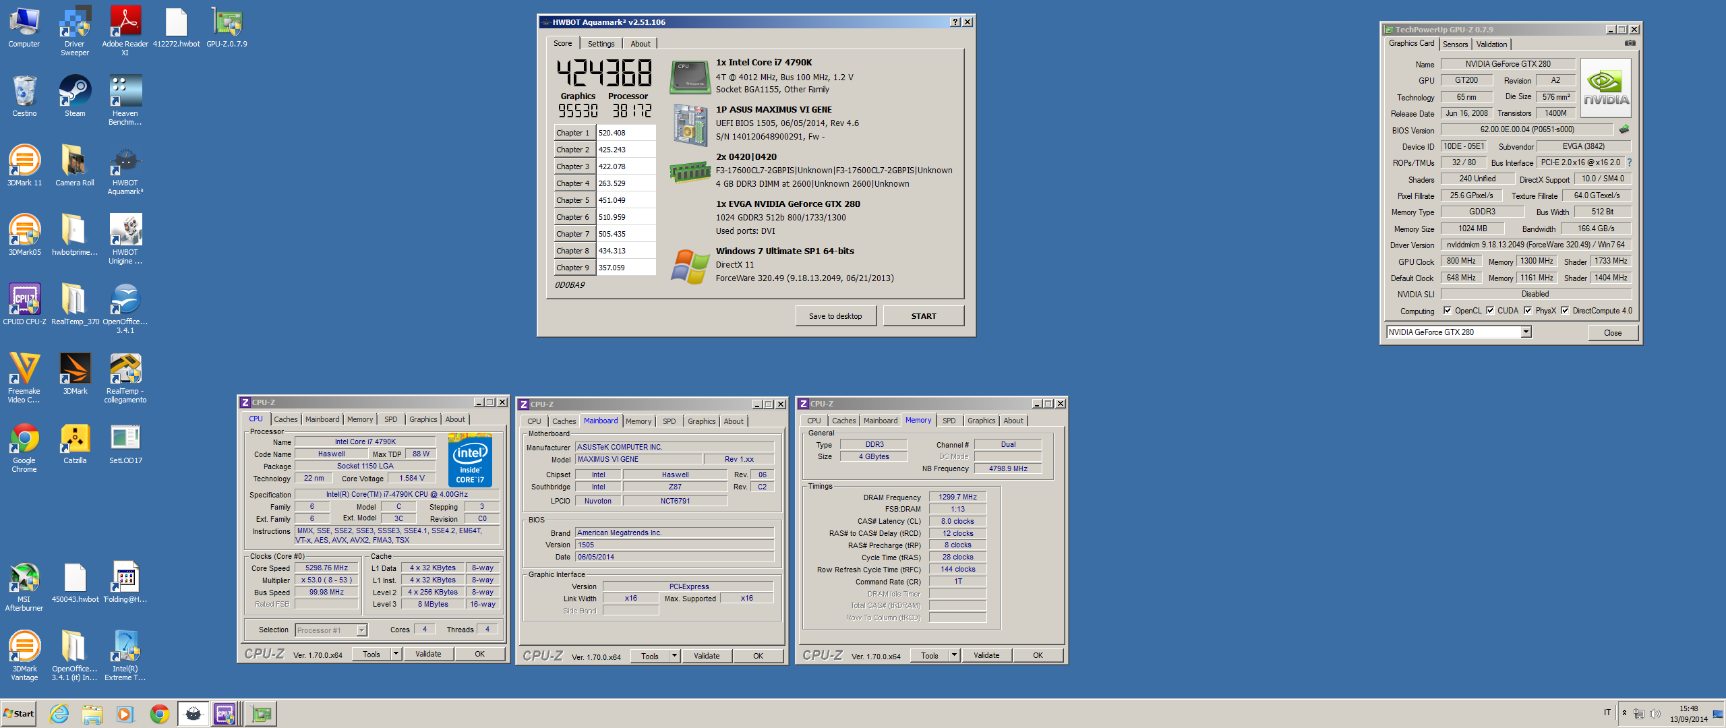Screen dimensions: 1726x728
Task: Open the HWBOT Unigine desktop shortcut
Action: (x=125, y=239)
